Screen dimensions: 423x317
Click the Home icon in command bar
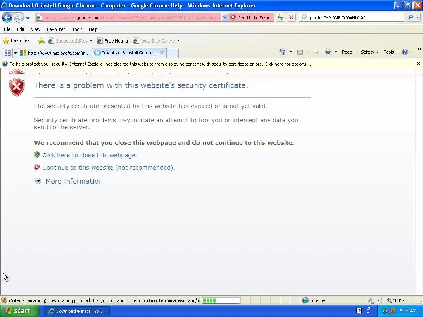coord(283,52)
